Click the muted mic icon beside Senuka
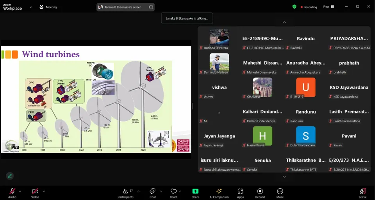375x200 pixels. 244,169
